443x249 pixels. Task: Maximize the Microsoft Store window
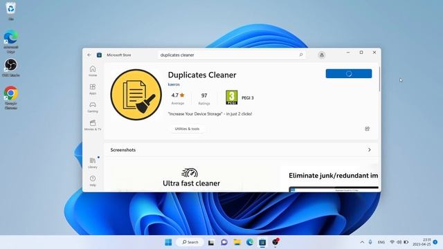361,53
